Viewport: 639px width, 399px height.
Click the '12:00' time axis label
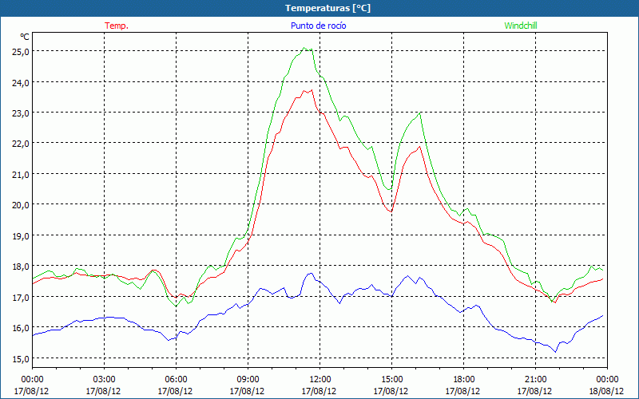319,380
